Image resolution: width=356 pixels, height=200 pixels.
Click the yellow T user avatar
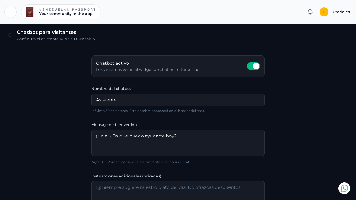tap(324, 12)
